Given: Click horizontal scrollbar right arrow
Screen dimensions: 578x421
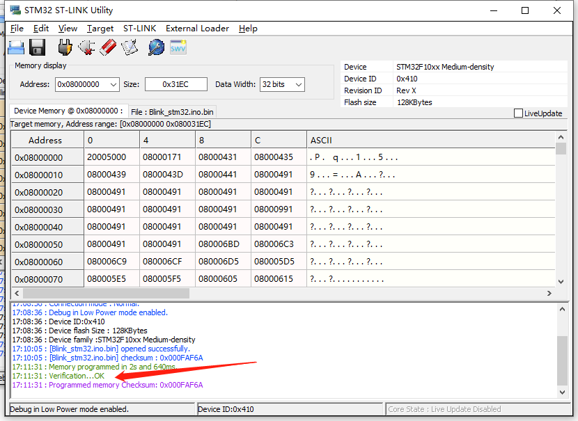Looking at the screenshot, I should coord(549,293).
